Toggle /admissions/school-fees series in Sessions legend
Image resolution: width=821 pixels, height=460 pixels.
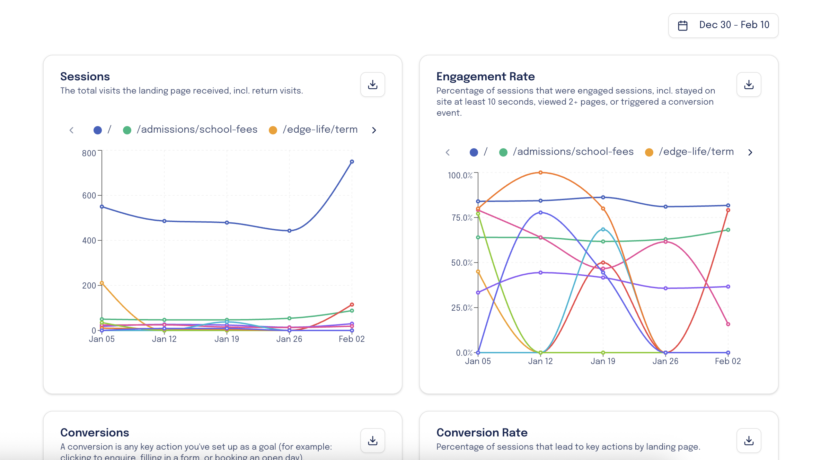tap(197, 130)
